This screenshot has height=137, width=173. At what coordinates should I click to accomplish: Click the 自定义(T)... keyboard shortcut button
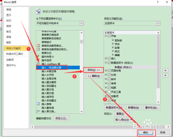[x=61, y=118]
